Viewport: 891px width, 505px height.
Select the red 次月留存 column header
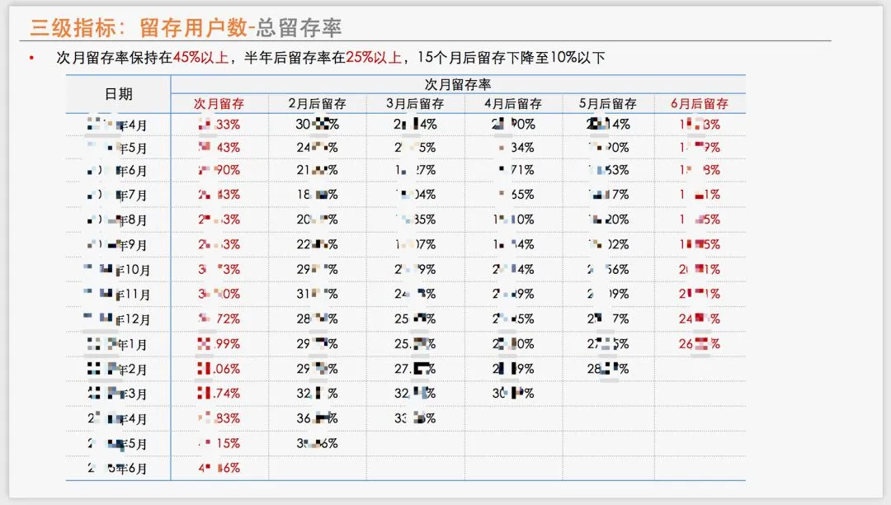point(219,104)
